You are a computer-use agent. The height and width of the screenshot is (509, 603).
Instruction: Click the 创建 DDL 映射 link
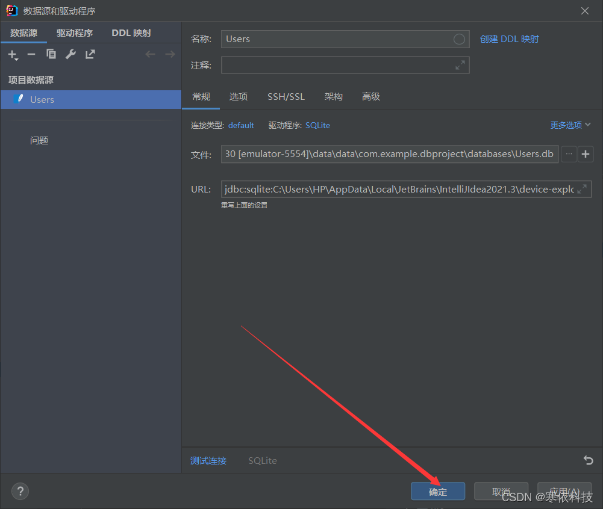click(510, 39)
